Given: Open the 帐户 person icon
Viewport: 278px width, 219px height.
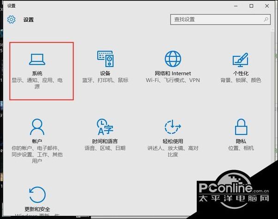Looking at the screenshot, I should (37, 127).
